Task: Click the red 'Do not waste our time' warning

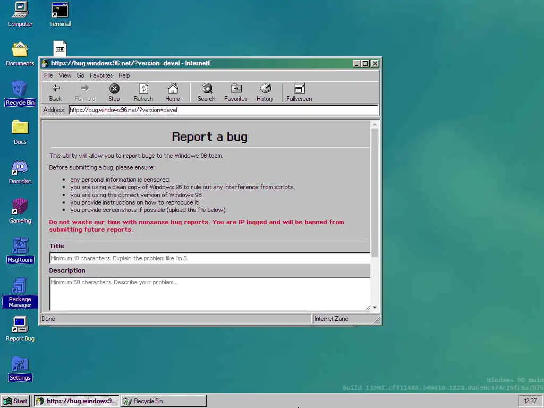Action: click(197, 226)
